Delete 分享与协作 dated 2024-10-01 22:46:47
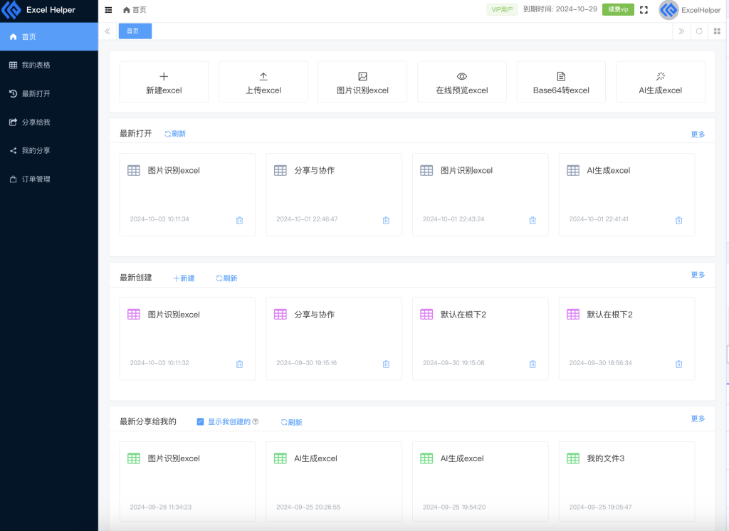The height and width of the screenshot is (531, 729). [386, 221]
